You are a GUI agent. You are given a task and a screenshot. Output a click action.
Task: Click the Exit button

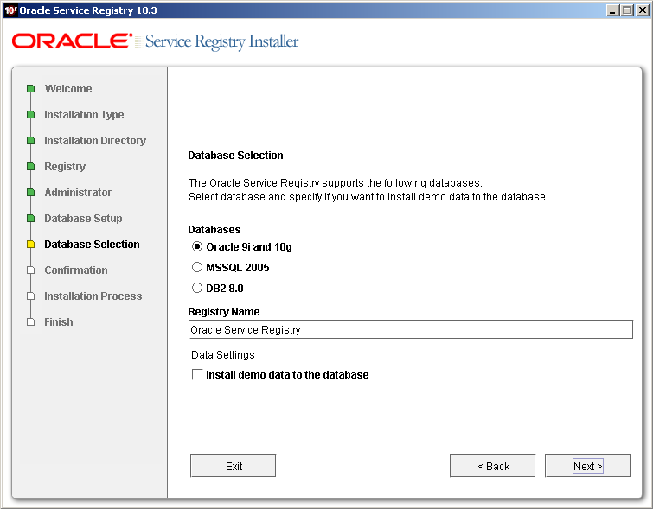(234, 466)
